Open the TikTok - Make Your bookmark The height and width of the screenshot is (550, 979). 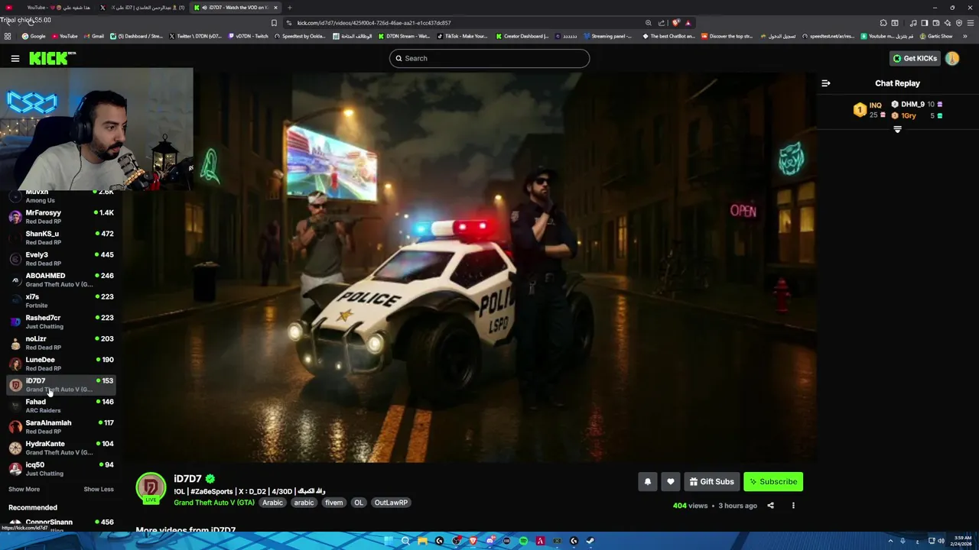tap(462, 36)
